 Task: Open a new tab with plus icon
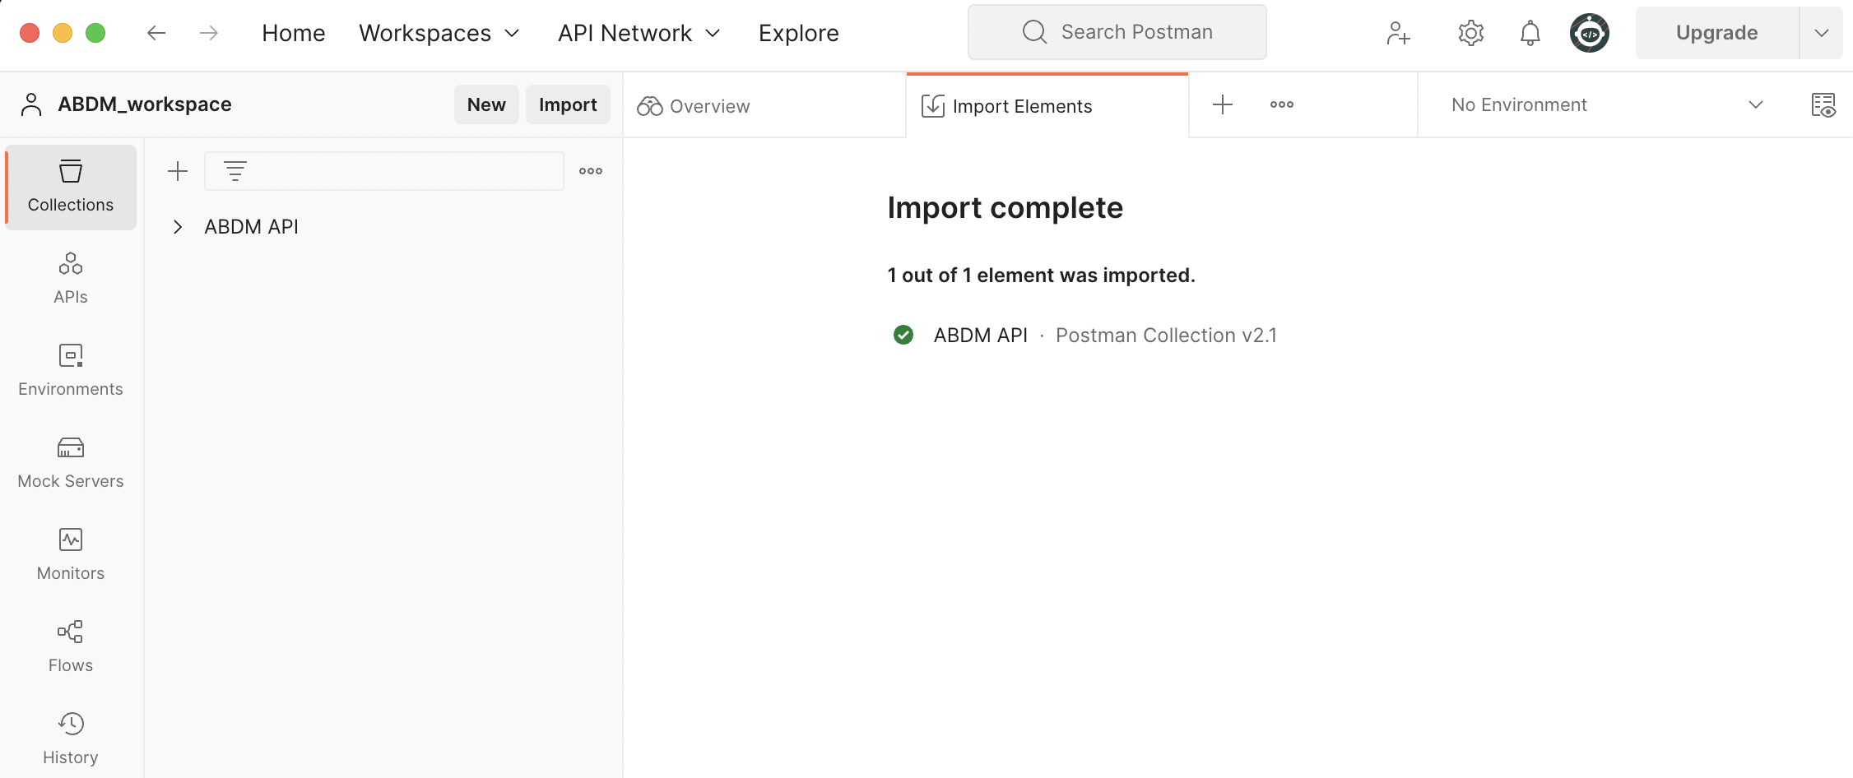tap(1223, 104)
